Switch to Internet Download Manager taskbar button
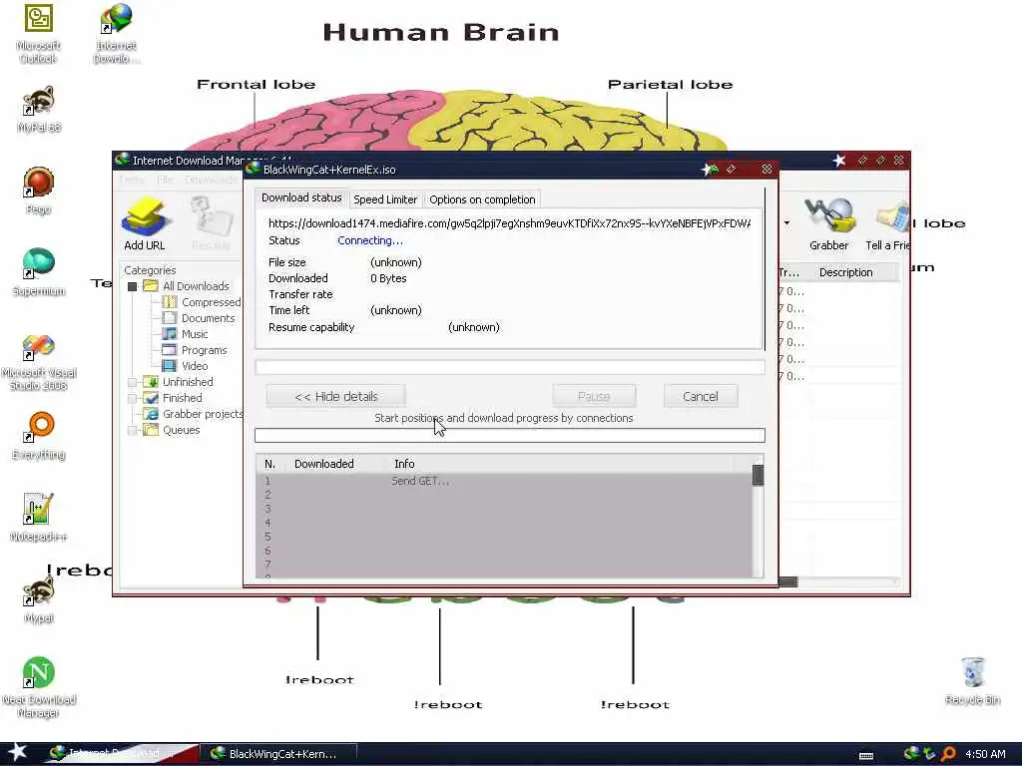This screenshot has width=1022, height=766. click(123, 754)
